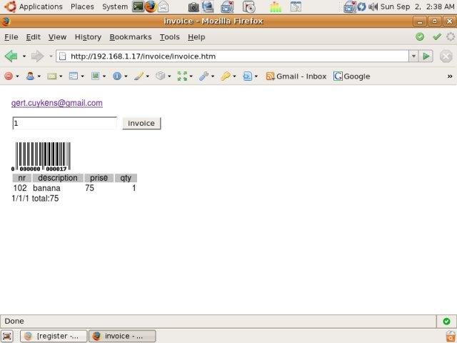This screenshot has width=457, height=343.
Task: Click the blue Information icon in developer toolbar
Action: [117, 76]
